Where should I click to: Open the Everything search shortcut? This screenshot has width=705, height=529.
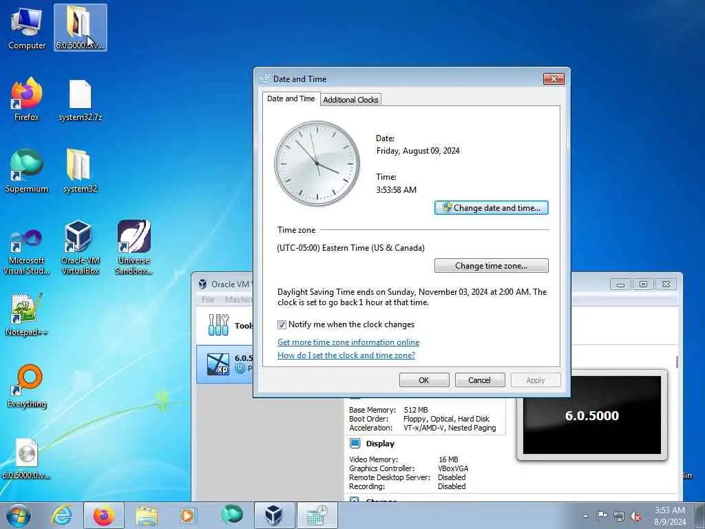pyautogui.click(x=27, y=386)
